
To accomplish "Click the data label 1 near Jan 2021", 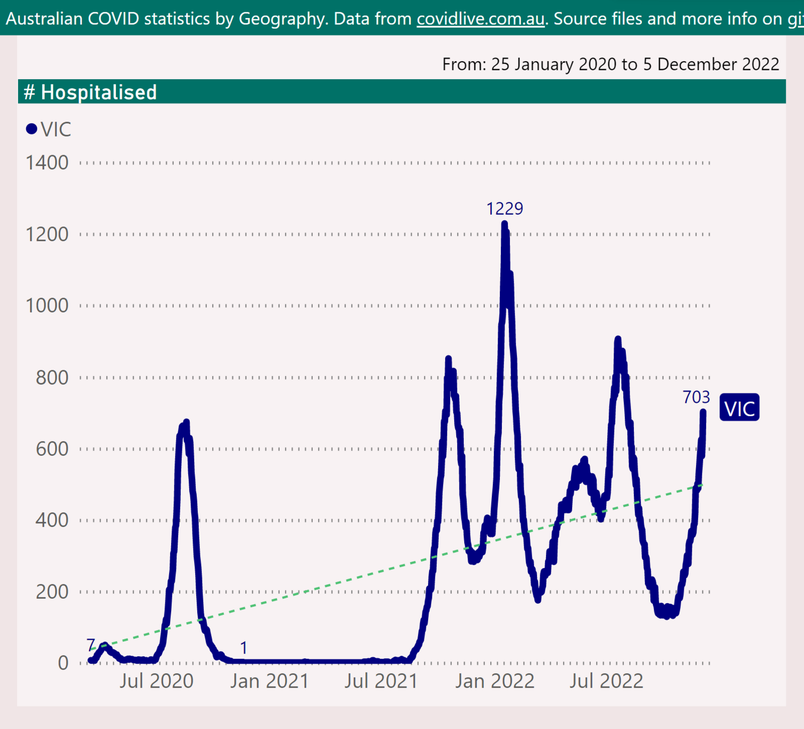I will point(244,648).
